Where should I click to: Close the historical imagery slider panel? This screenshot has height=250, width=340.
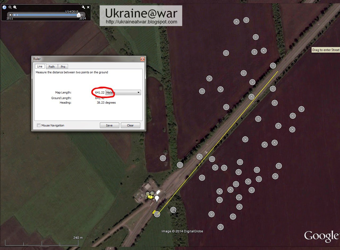click(x=88, y=7)
